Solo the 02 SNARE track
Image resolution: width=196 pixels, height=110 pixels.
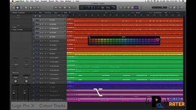tap(43, 24)
